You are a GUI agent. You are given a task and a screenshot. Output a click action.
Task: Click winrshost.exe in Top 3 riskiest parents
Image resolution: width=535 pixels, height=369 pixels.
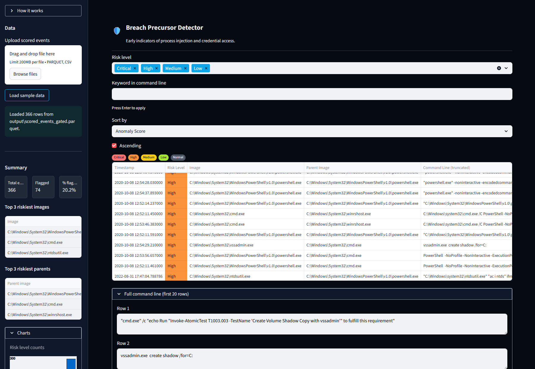pyautogui.click(x=43, y=315)
